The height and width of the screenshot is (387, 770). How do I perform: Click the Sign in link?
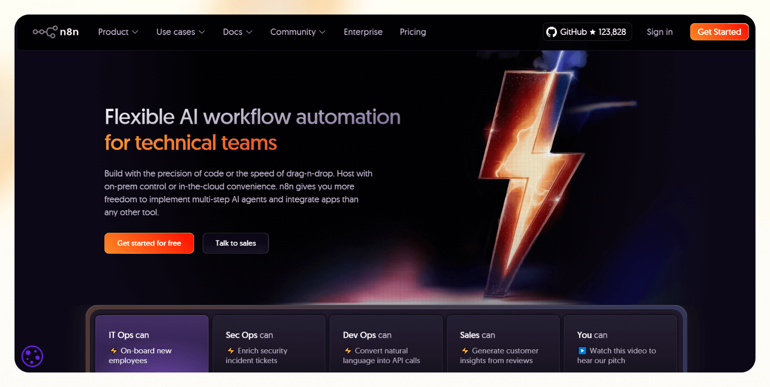(x=659, y=32)
